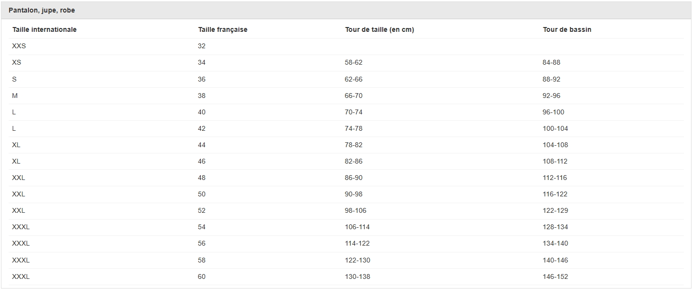Click the 'Tour de taille (en cm)' header

tap(379, 29)
